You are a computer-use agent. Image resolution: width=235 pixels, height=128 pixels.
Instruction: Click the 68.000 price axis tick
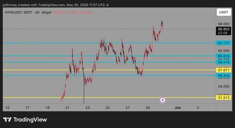[224, 24]
